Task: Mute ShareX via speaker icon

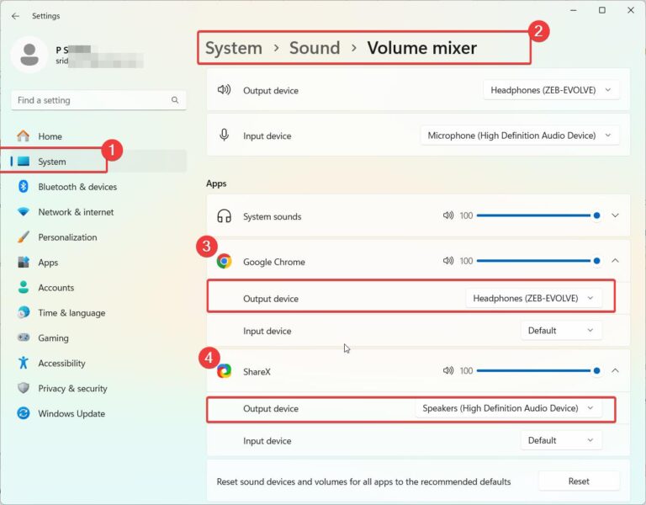Action: click(448, 370)
